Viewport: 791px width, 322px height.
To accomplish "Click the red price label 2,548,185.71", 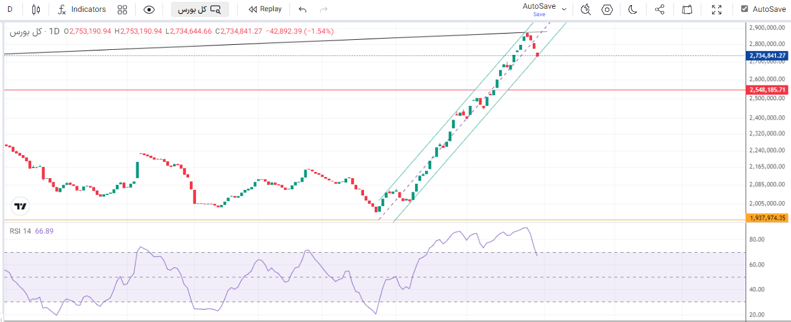I will point(768,90).
